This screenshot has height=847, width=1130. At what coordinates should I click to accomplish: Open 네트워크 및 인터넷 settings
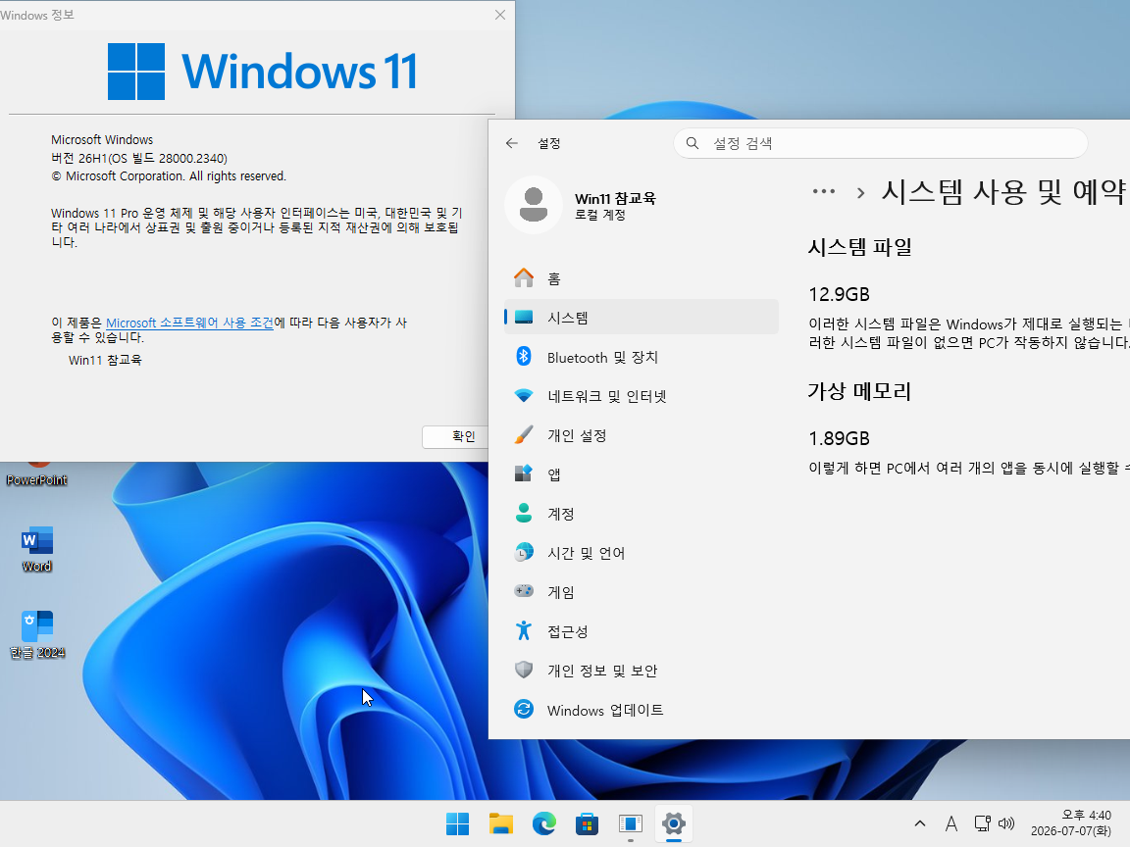pos(642,395)
